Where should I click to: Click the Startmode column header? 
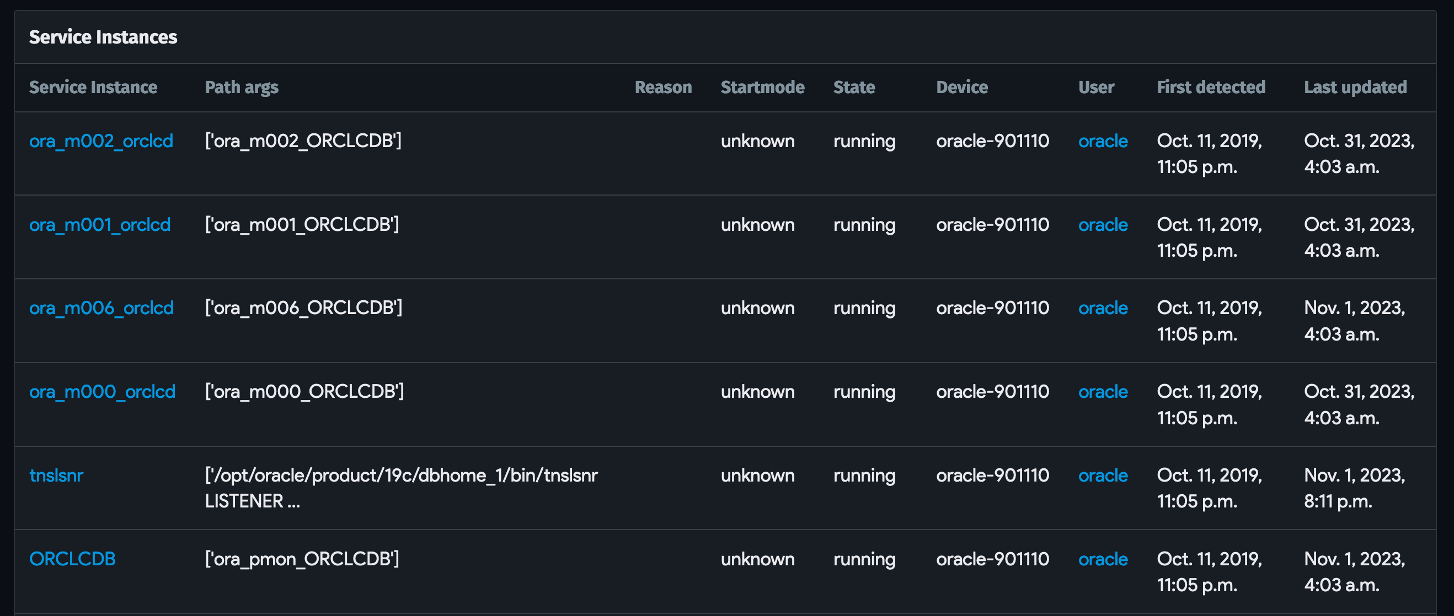762,88
